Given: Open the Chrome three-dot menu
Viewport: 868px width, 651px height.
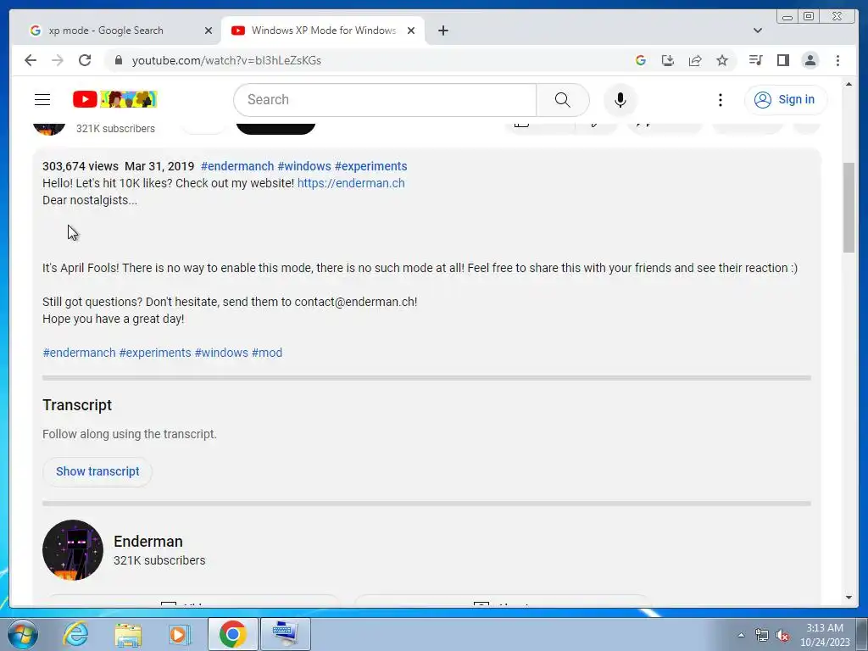Looking at the screenshot, I should pos(837,60).
